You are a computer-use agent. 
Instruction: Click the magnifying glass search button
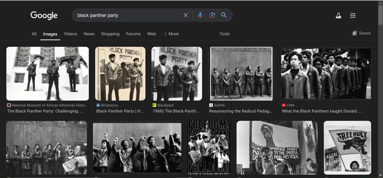coord(224,15)
